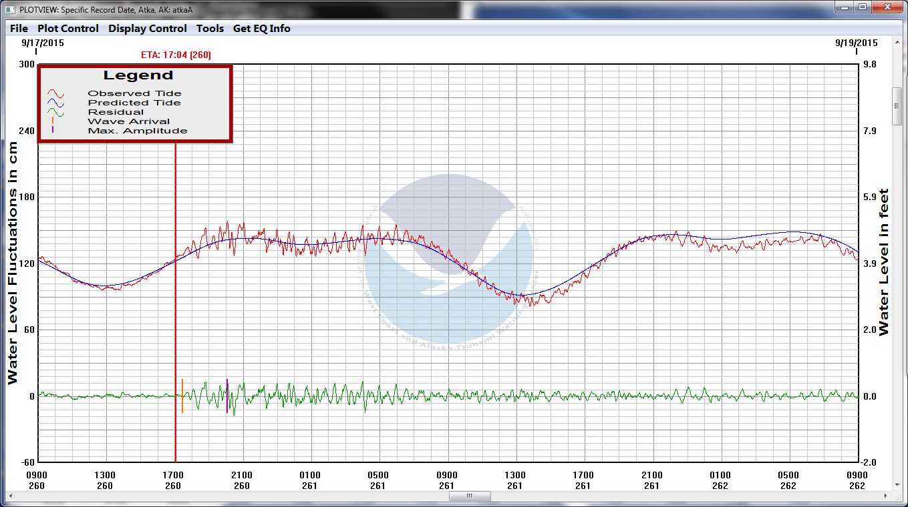Click the blue Predicted Tide legend line symbol
This screenshot has height=507, width=908.
pyautogui.click(x=55, y=103)
